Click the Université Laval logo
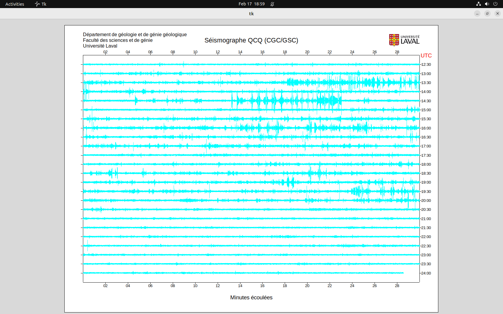 pos(404,40)
